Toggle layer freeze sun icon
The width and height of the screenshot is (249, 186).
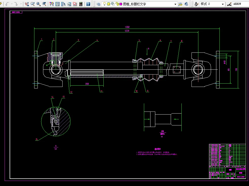[108, 4]
